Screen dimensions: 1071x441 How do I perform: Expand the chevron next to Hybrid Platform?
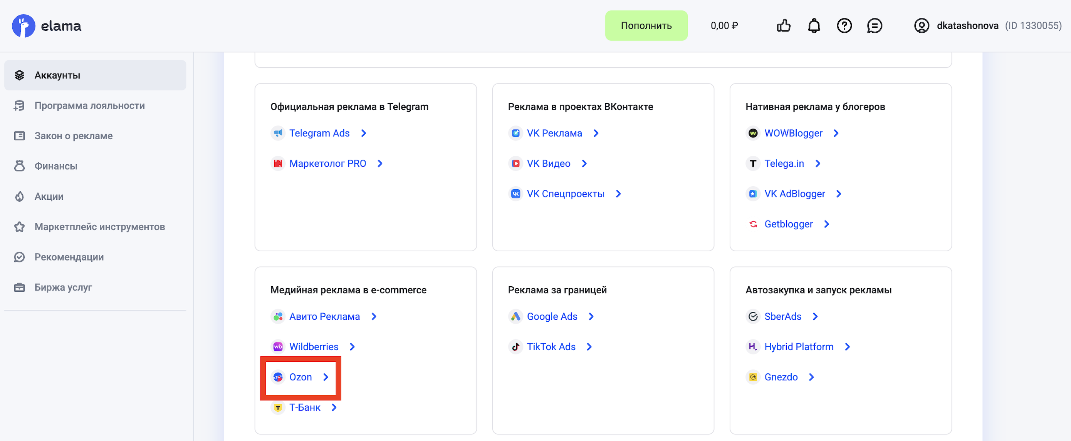click(x=848, y=347)
